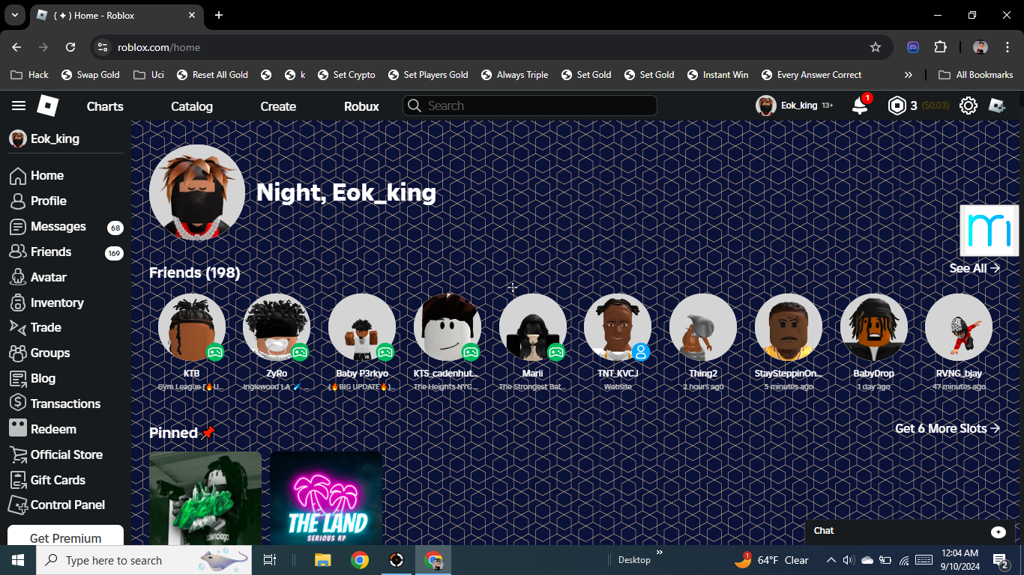
Task: Click the Gift Cards icon in the sidebar
Action: (x=18, y=480)
